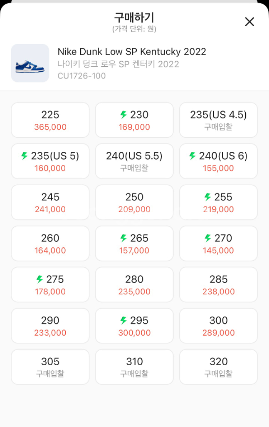Image resolution: width=269 pixels, height=427 pixels.
Task: Close the purchase sheet with X icon
Action: (249, 22)
